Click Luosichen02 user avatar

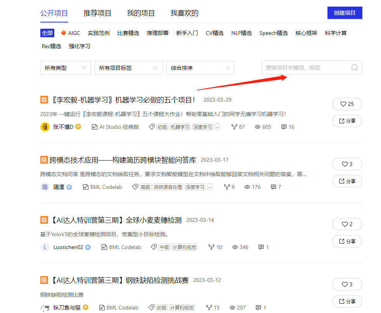coord(45,247)
